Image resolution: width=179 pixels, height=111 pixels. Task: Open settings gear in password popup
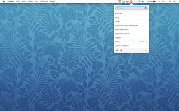coord(117,50)
